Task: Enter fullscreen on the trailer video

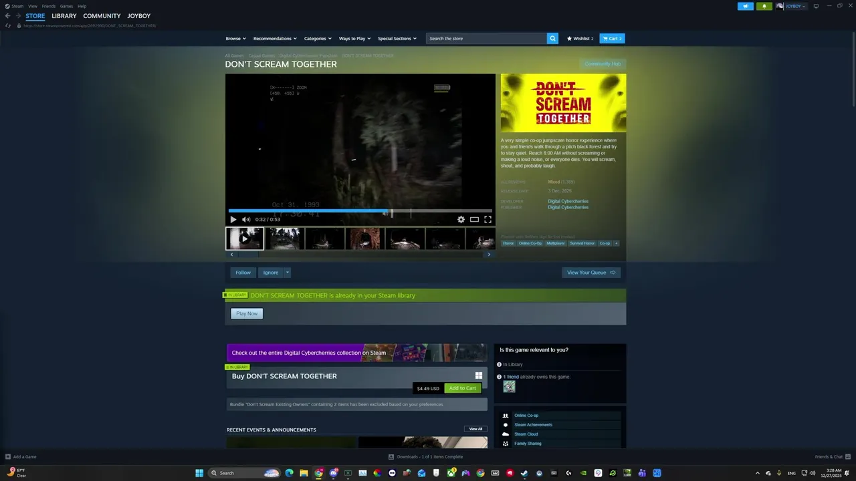Action: click(x=488, y=219)
